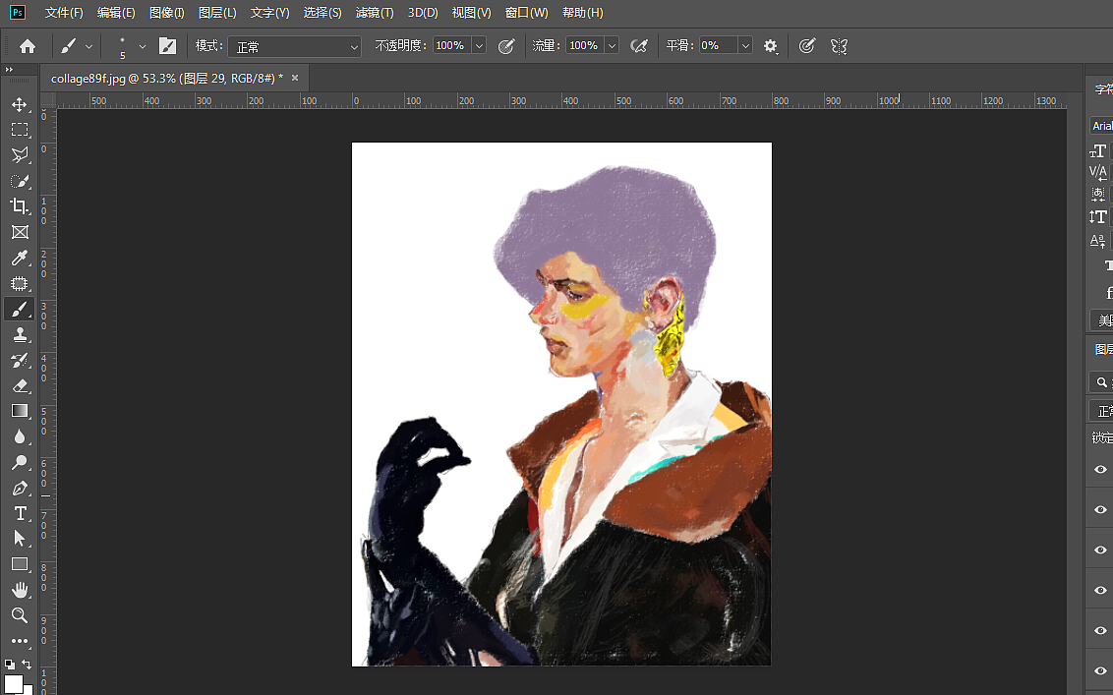Screen dimensions: 1113x695
Task: Open the brush size preset picker arrow
Action: coord(142,47)
